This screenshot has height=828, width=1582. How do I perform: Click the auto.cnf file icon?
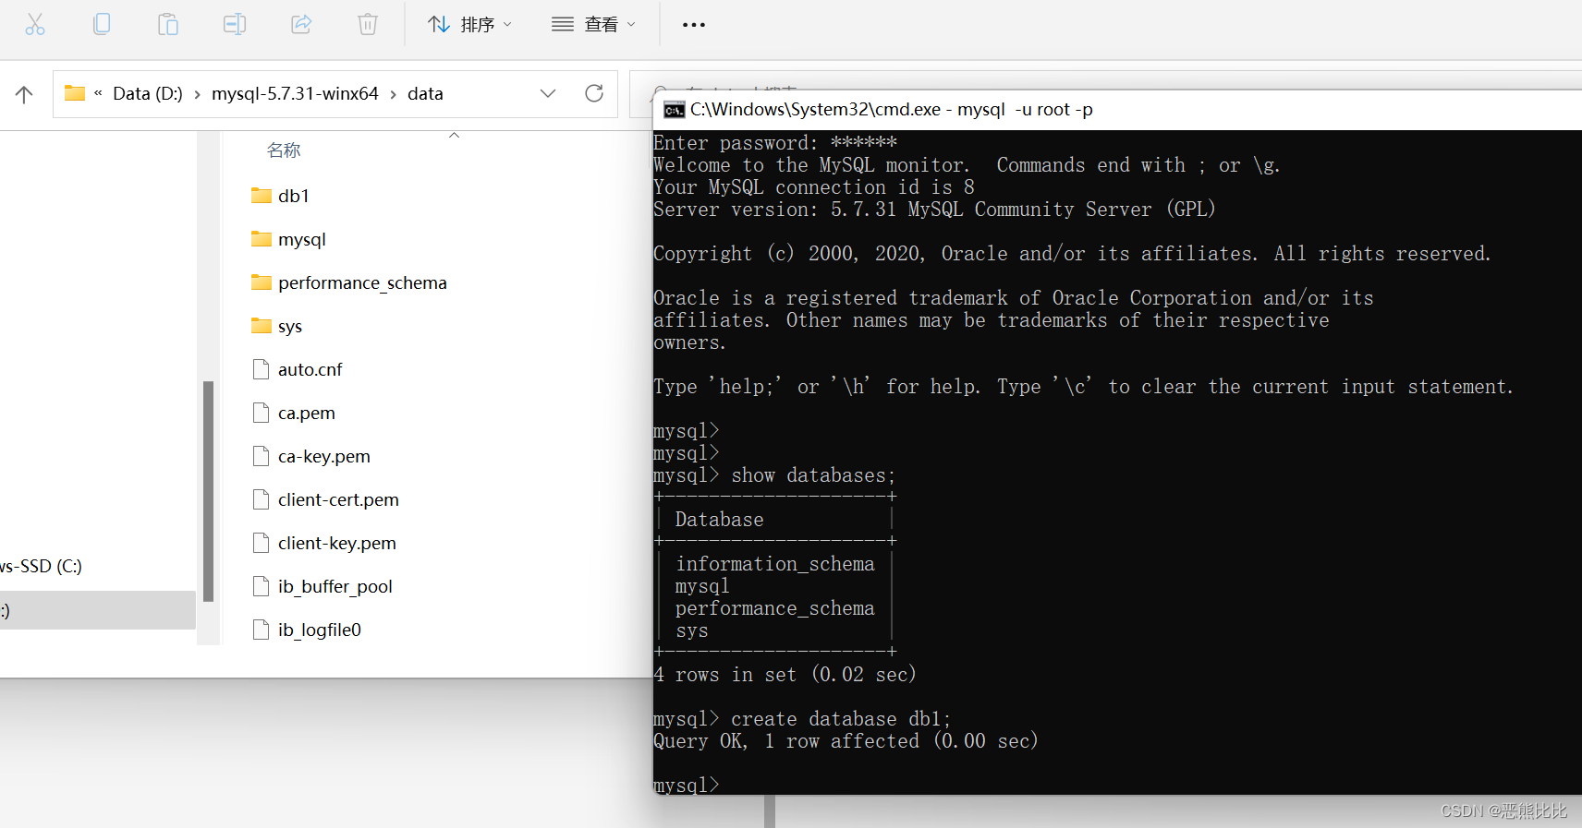click(261, 369)
